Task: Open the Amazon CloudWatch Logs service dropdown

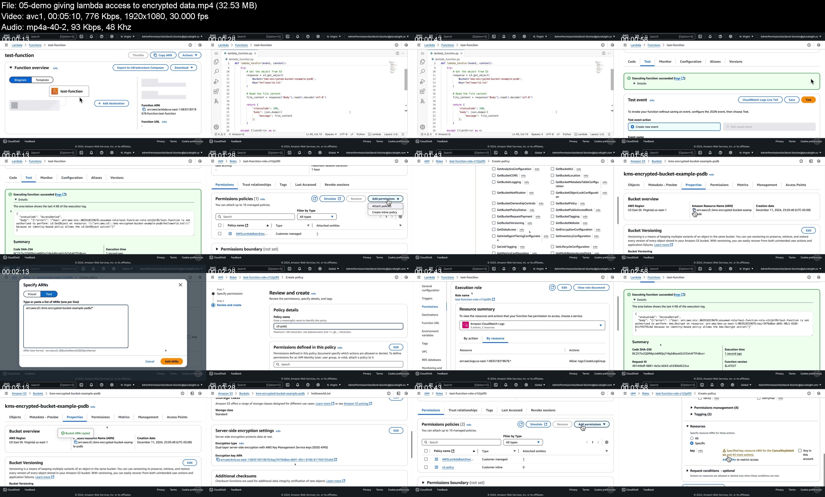Action: [532, 325]
